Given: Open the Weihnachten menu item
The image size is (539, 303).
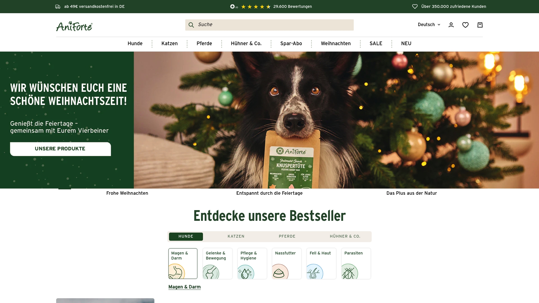Looking at the screenshot, I should (x=336, y=43).
